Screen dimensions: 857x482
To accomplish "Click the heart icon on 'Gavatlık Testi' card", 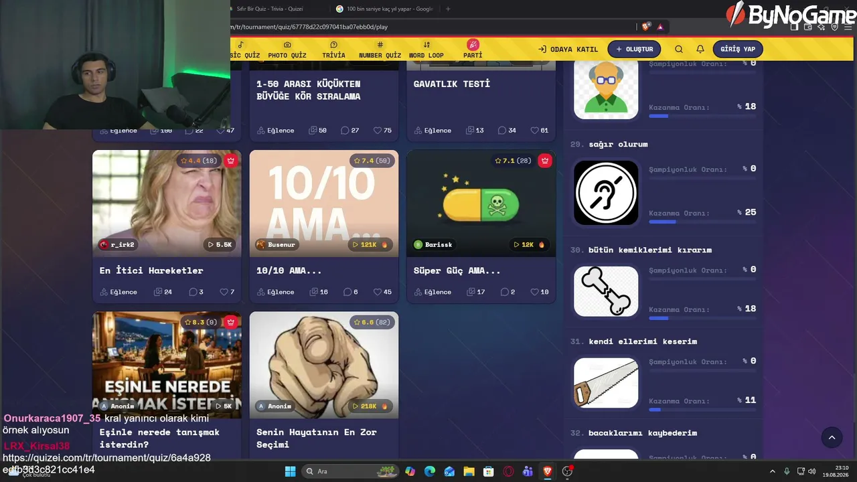I will pyautogui.click(x=534, y=131).
